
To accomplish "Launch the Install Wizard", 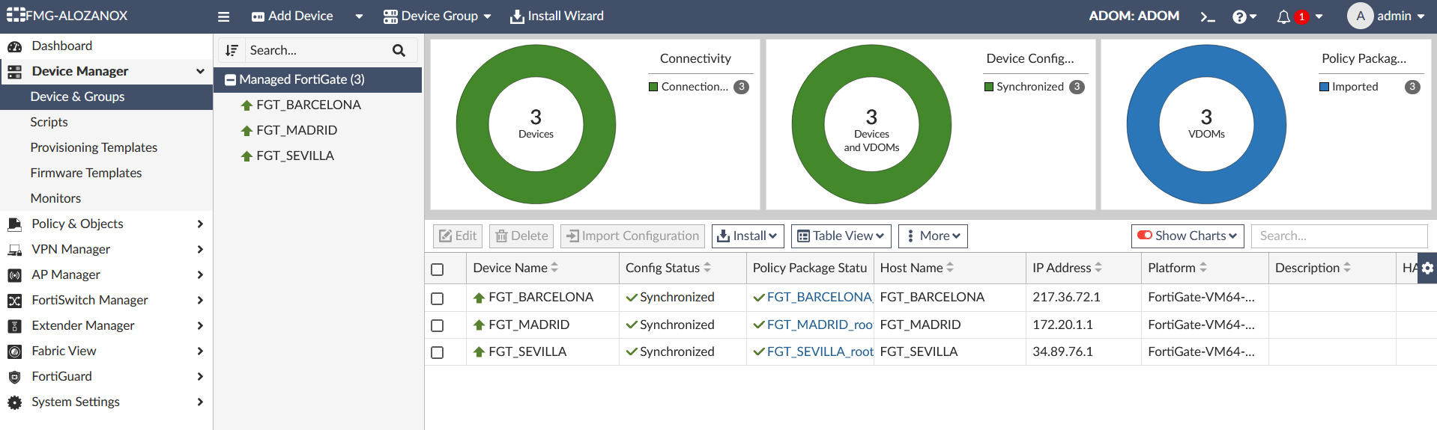I will click(557, 16).
